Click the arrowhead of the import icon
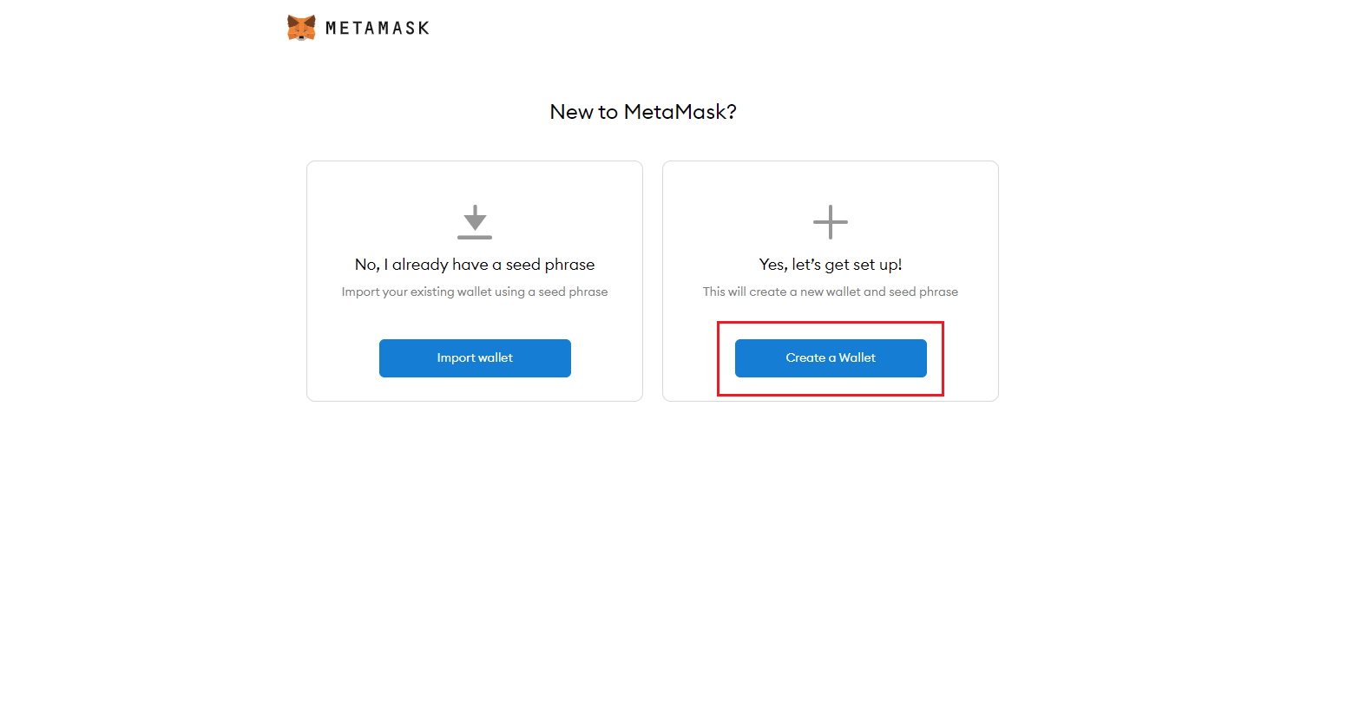The height and width of the screenshot is (721, 1347). point(475,222)
